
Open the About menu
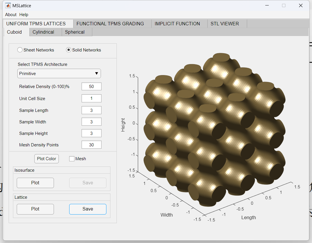[x=11, y=15]
